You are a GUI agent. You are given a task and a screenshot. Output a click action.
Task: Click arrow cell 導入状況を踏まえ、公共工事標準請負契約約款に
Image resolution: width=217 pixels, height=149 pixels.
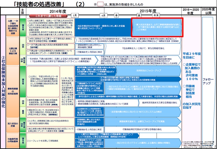(157, 27)
